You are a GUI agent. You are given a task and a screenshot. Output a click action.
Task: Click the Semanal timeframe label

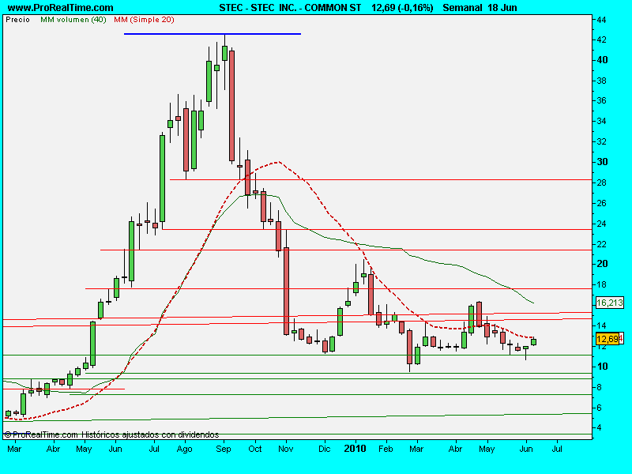[x=462, y=8]
